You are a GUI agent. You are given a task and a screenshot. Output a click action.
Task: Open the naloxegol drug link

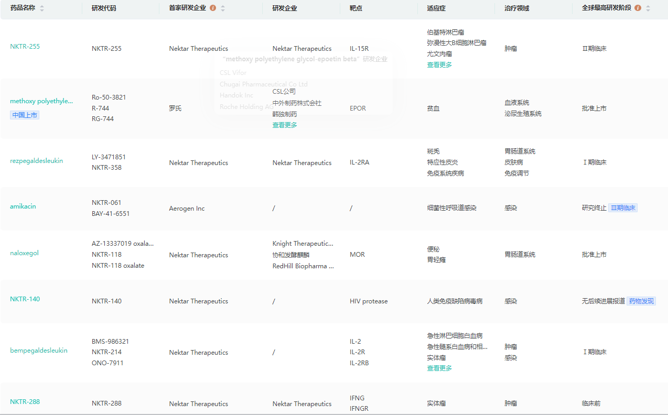tap(24, 253)
